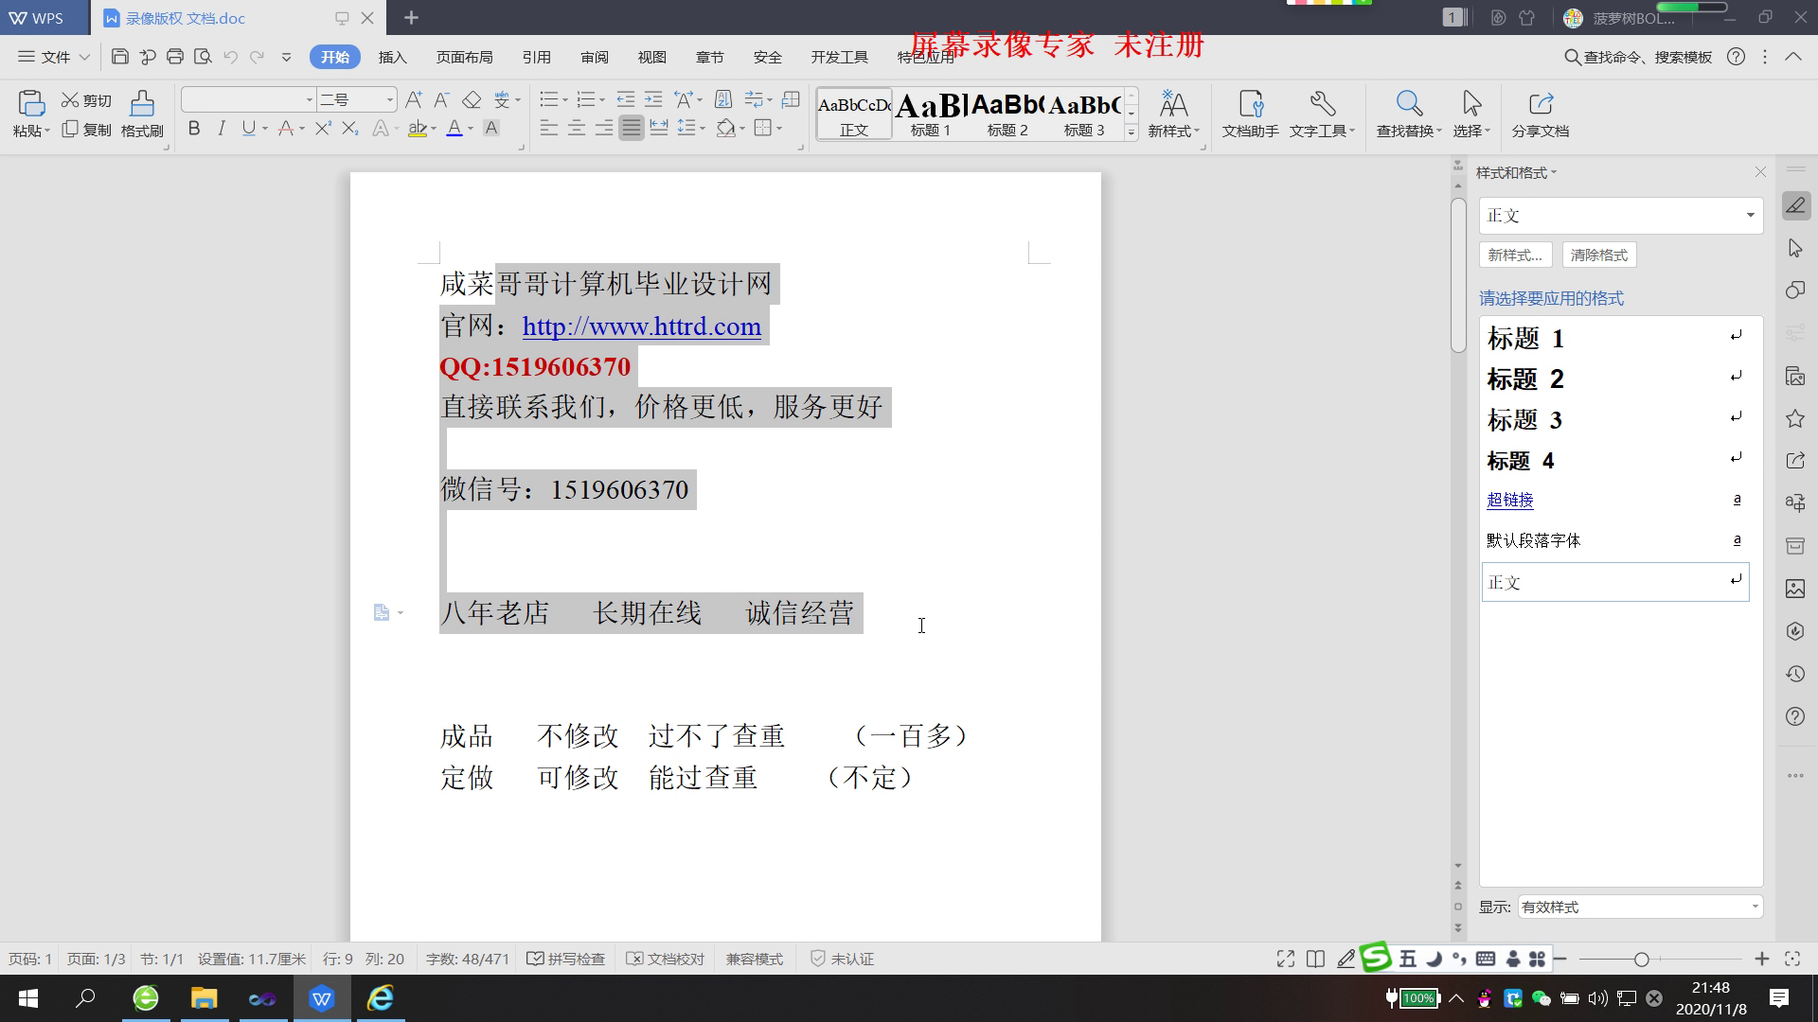The width and height of the screenshot is (1818, 1022).
Task: Click the 清除格式 button in the styles pane
Action: (1598, 255)
